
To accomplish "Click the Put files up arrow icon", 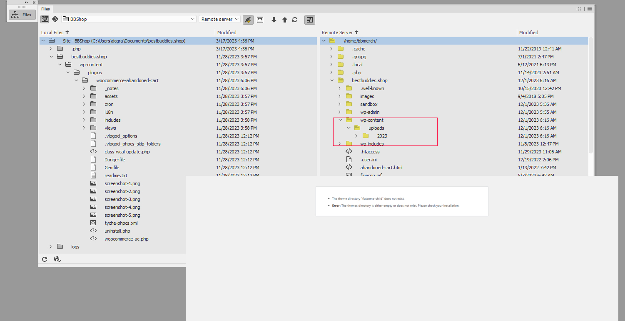I will click(x=285, y=20).
